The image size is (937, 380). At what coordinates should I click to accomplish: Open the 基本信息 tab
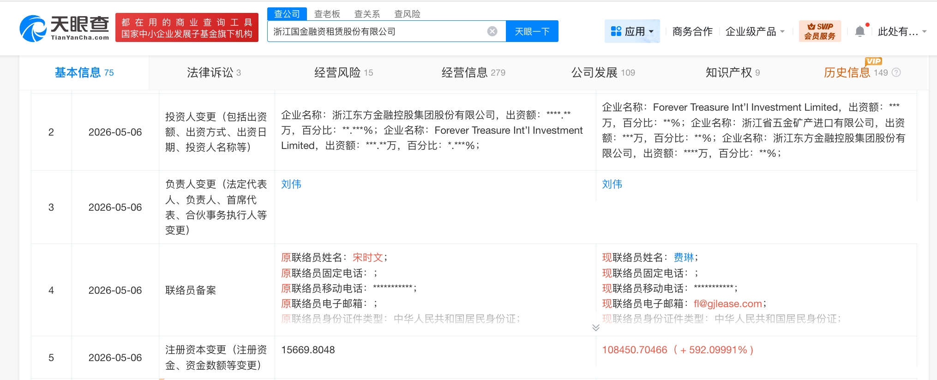[x=84, y=72]
